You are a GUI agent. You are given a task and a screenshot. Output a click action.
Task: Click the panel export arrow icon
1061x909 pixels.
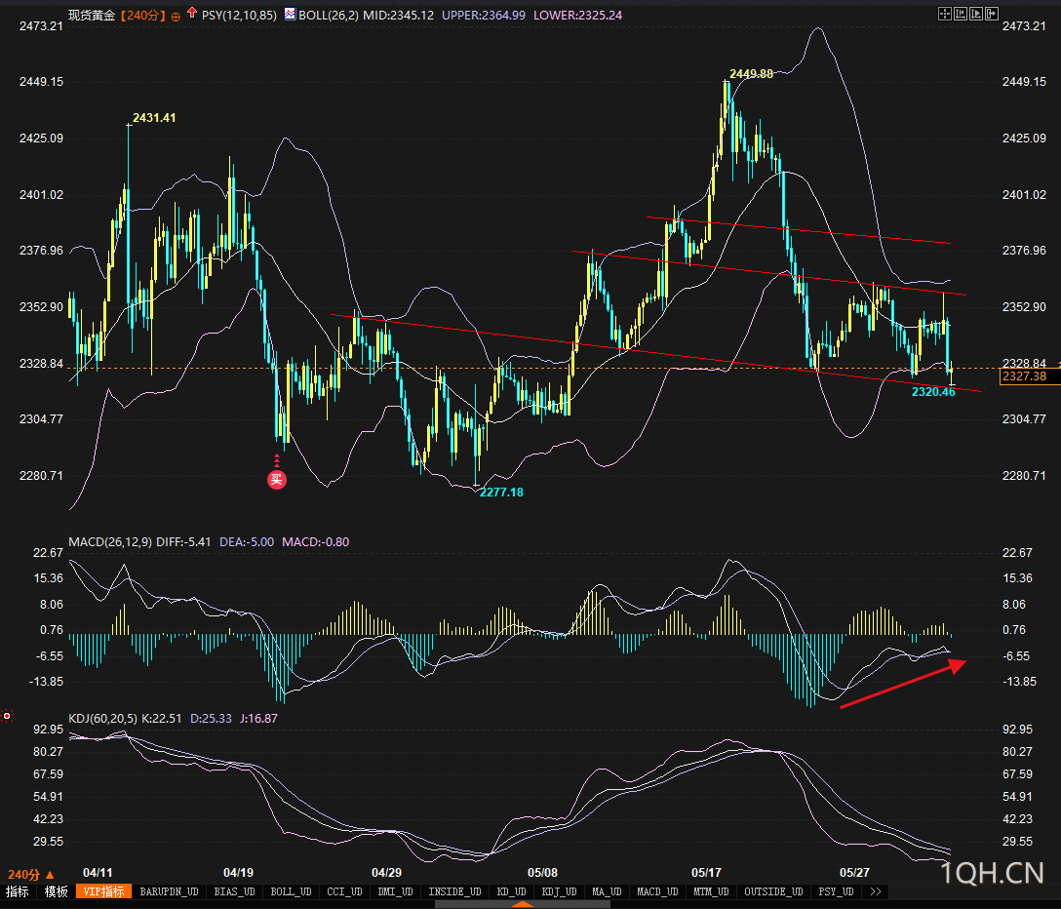(992, 14)
